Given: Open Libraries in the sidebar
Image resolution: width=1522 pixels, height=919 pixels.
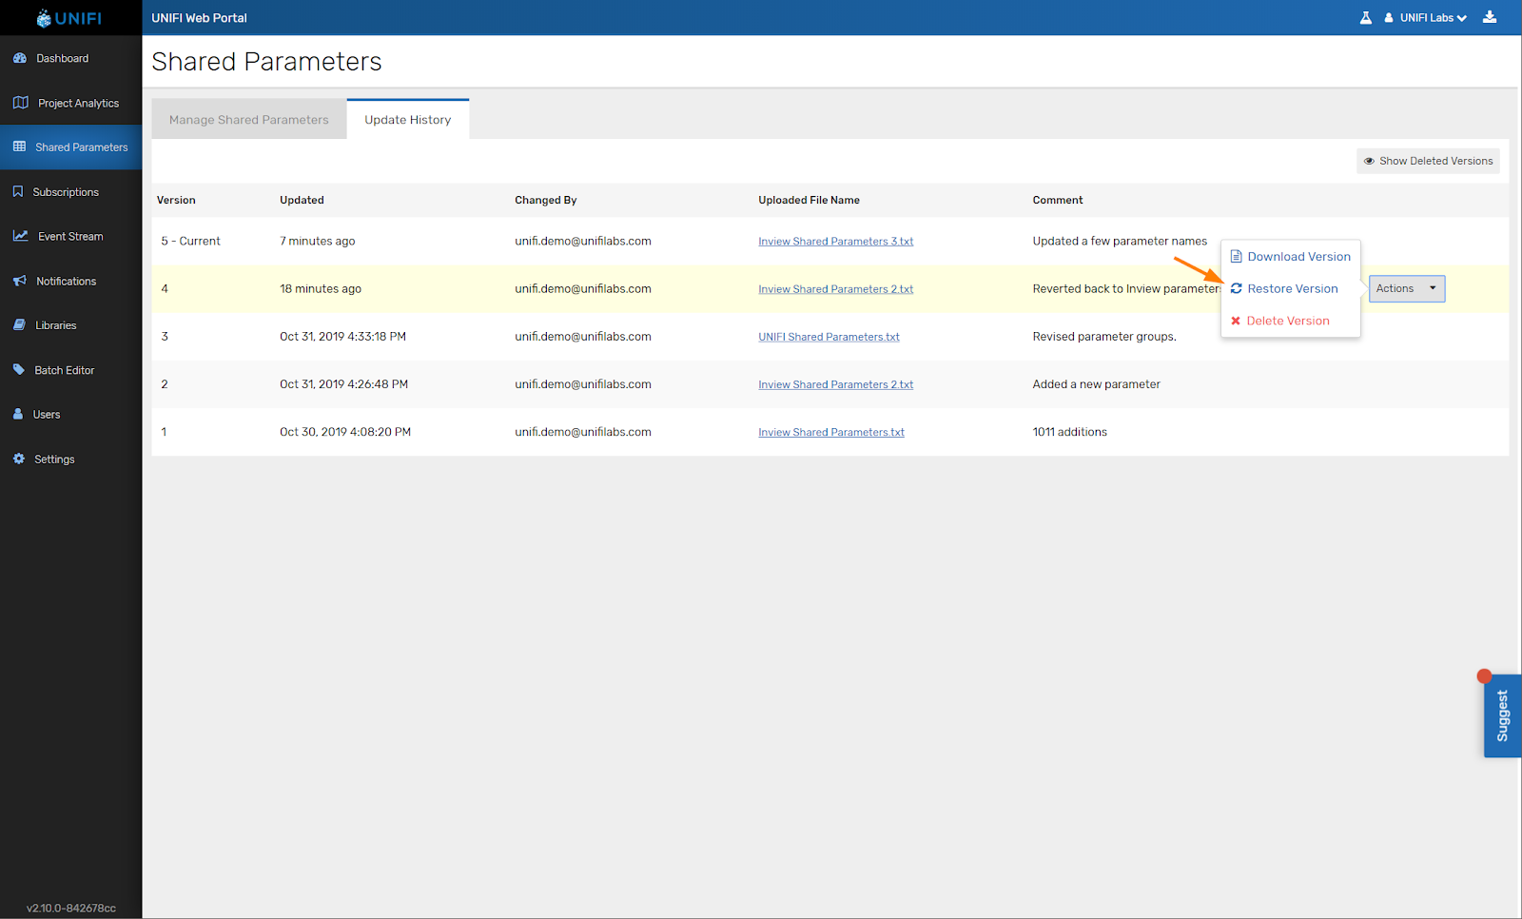Looking at the screenshot, I should (55, 325).
